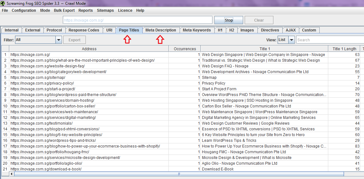Sort by the Occurrences column header
Screen dimensions: 364x179
click(x=185, y=49)
